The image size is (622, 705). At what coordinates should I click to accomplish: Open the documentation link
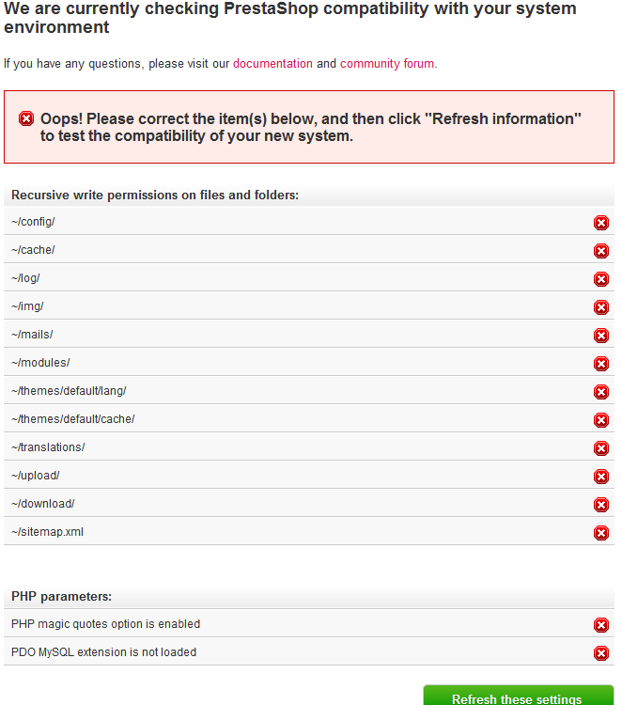(x=272, y=64)
